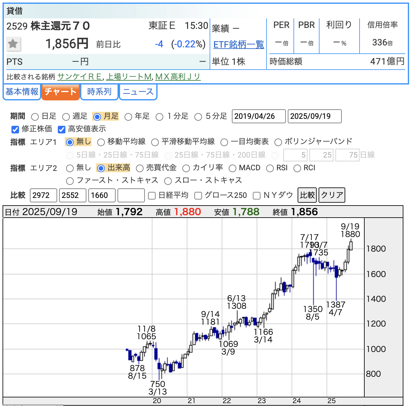Open the ニュース tab
Image resolution: width=411 pixels, height=406 pixels.
coord(138,92)
